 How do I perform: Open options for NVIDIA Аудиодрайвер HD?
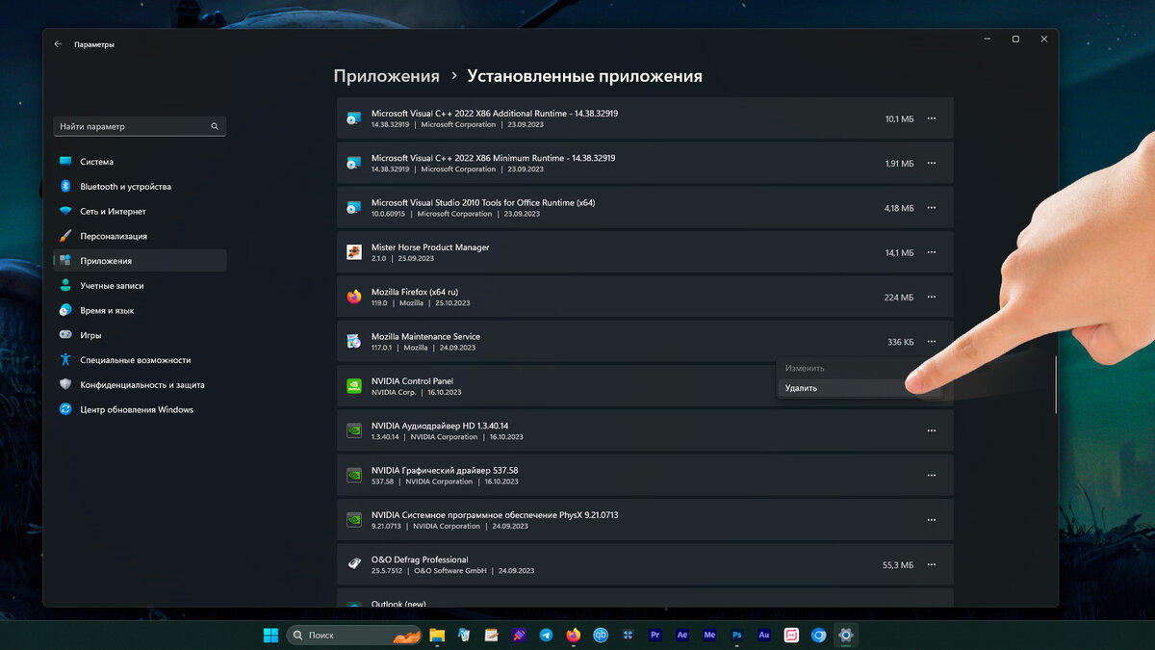931,430
